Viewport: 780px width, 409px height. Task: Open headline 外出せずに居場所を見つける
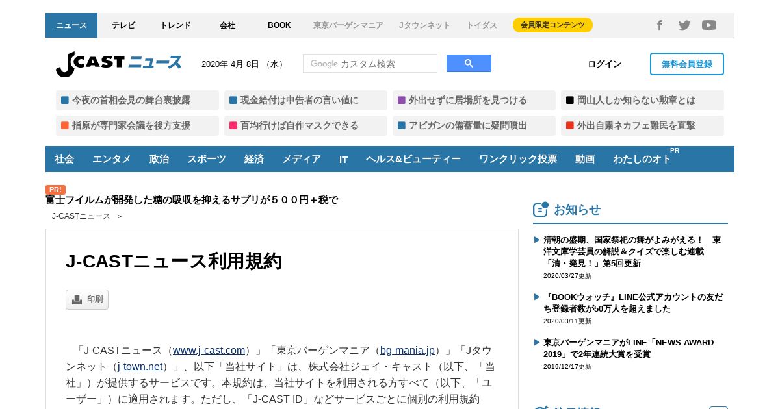(x=474, y=100)
